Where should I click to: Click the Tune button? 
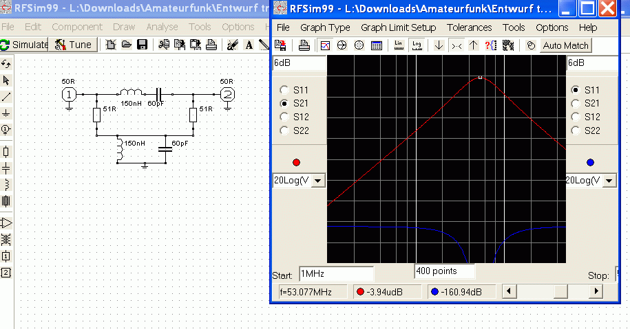[x=73, y=45]
